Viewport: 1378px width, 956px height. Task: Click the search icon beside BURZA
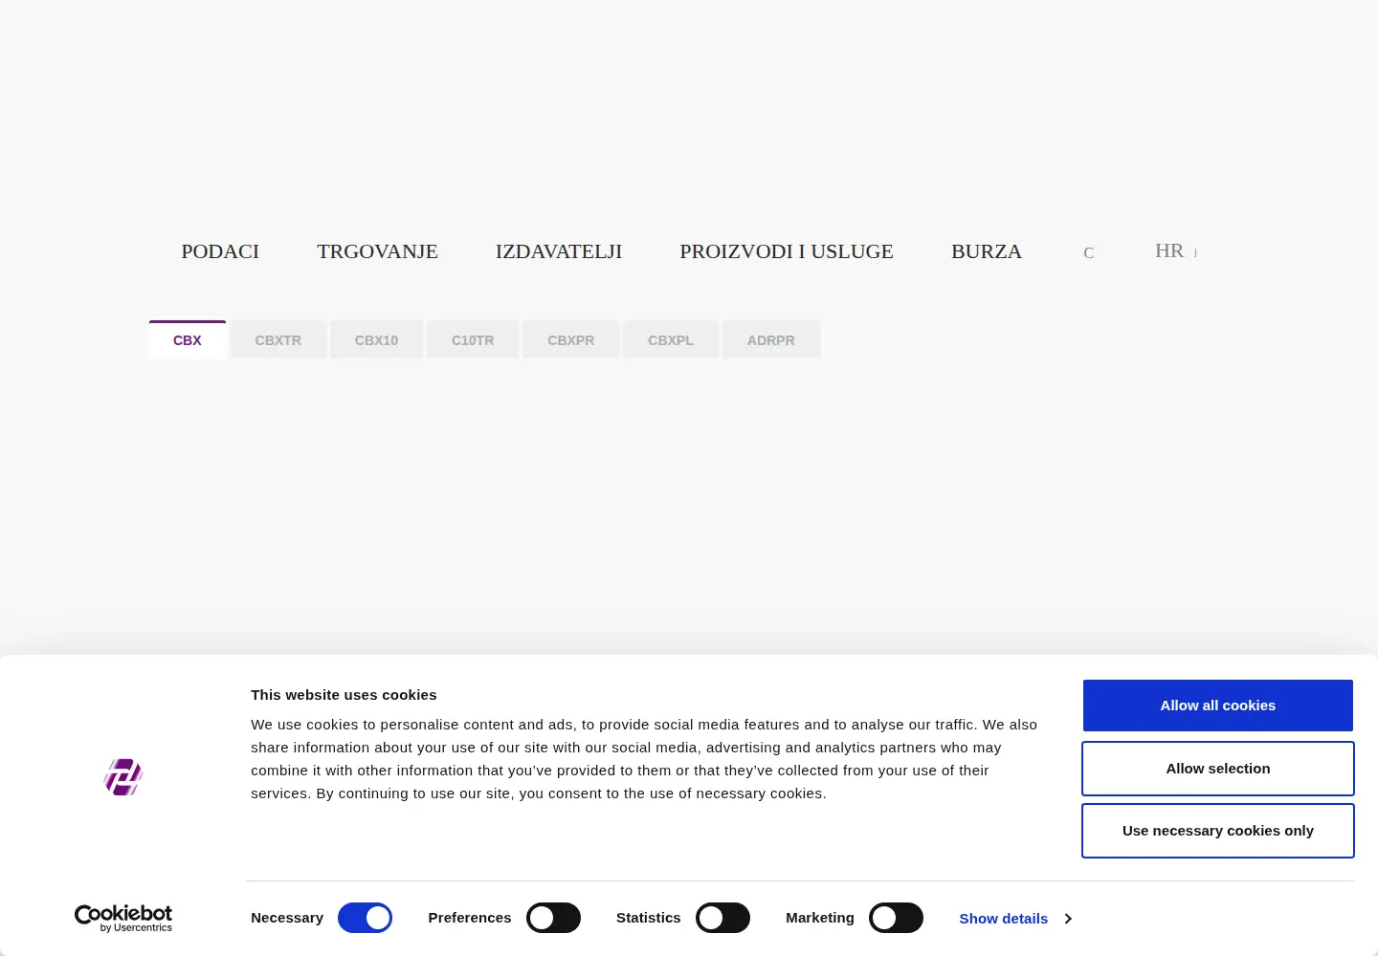(x=1088, y=253)
